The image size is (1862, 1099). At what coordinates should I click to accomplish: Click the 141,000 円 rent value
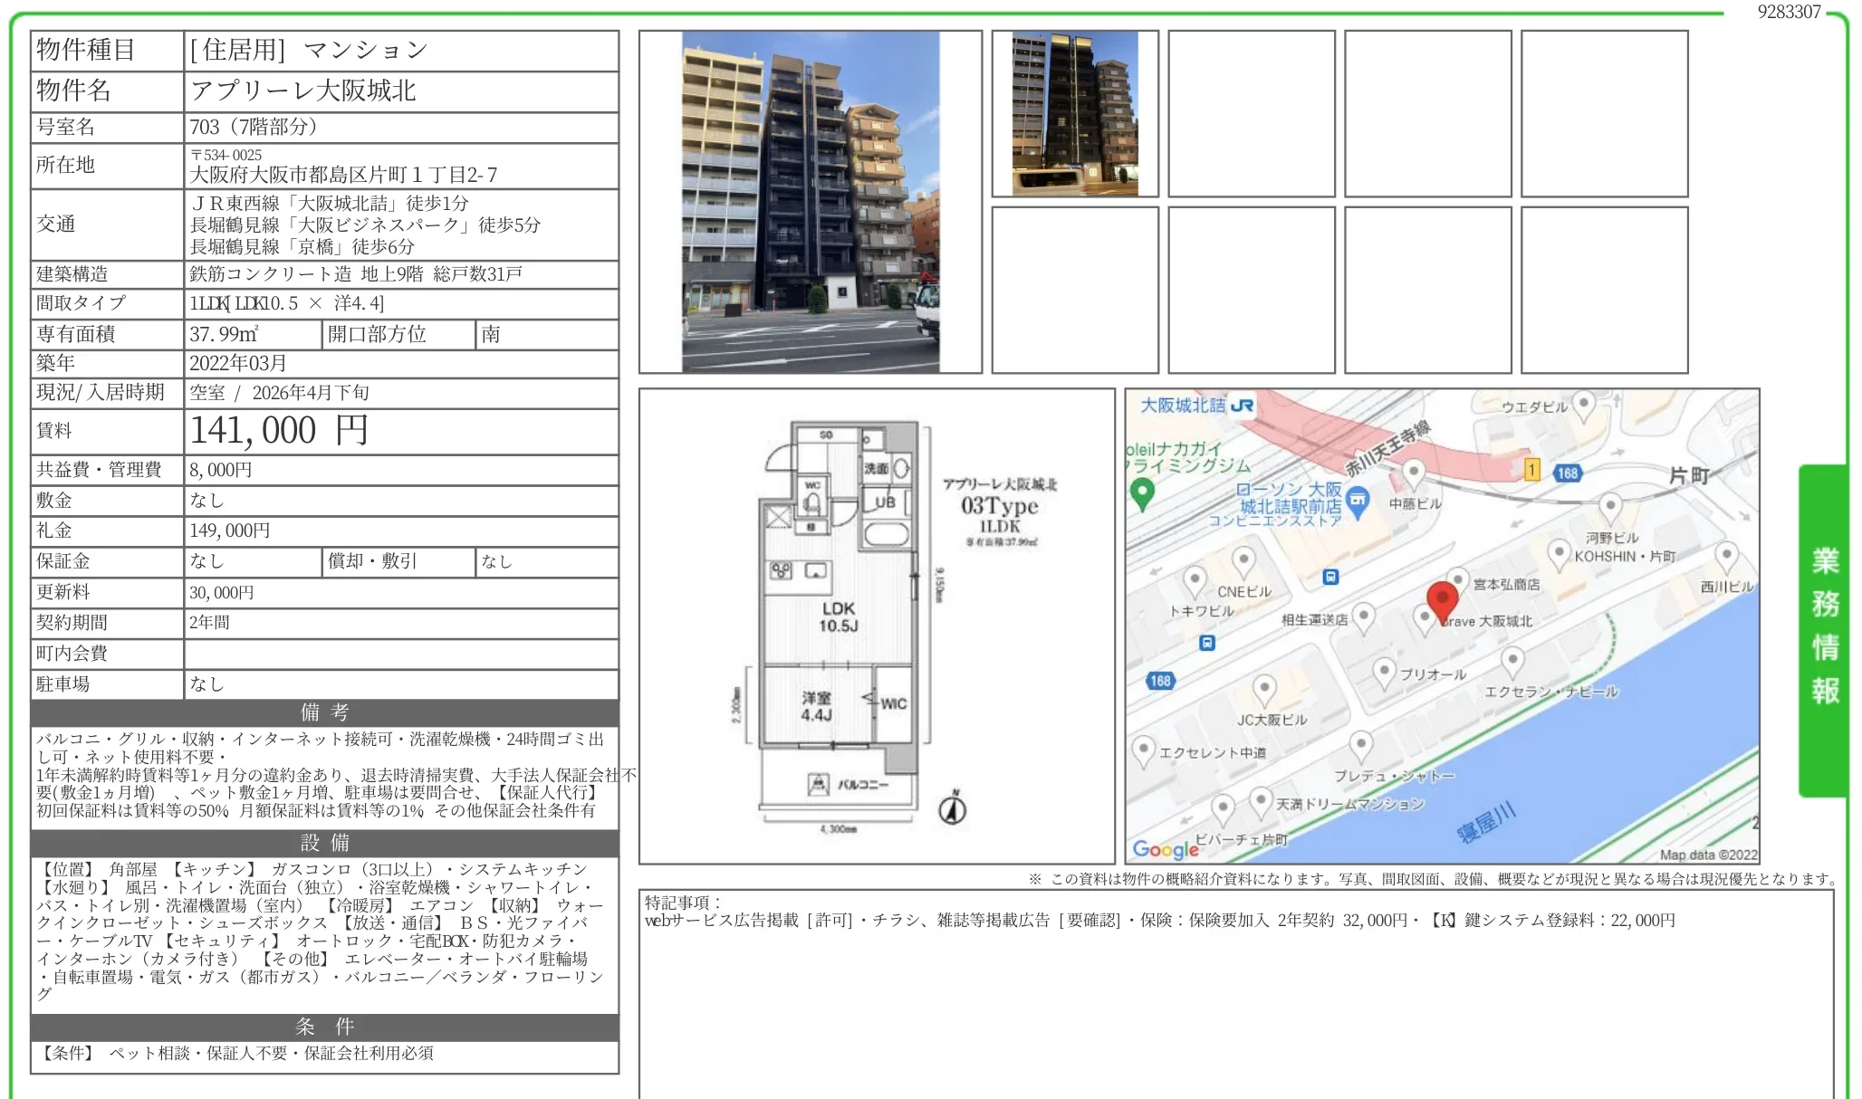pos(278,430)
